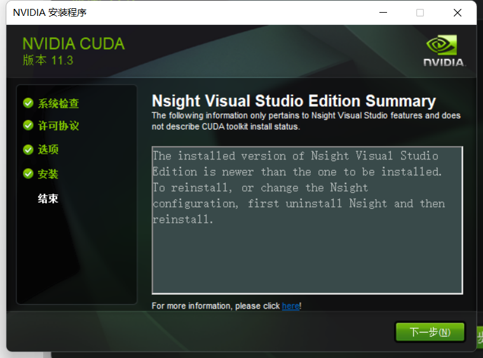The width and height of the screenshot is (483, 358).
Task: Click the green checkmark beside 安装
Action: [28, 174]
